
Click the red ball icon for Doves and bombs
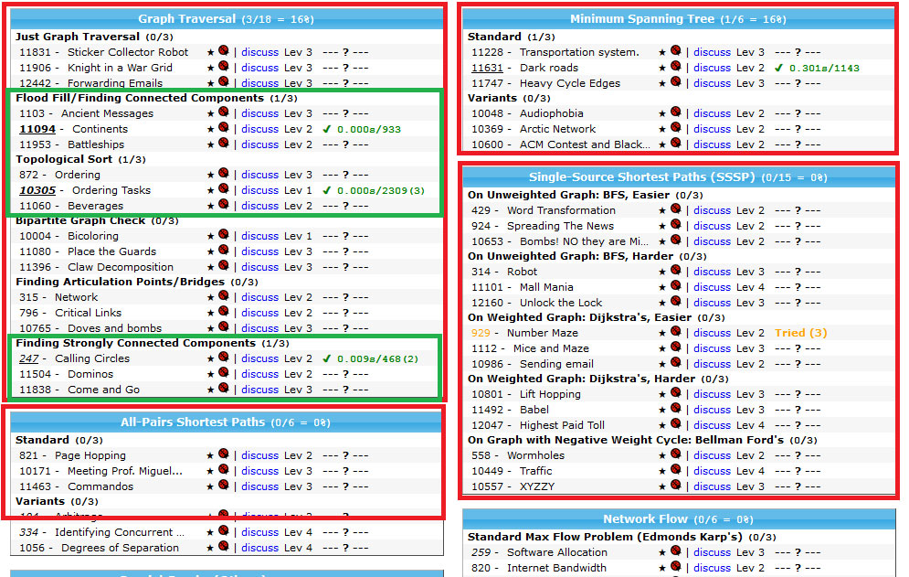[x=224, y=326]
